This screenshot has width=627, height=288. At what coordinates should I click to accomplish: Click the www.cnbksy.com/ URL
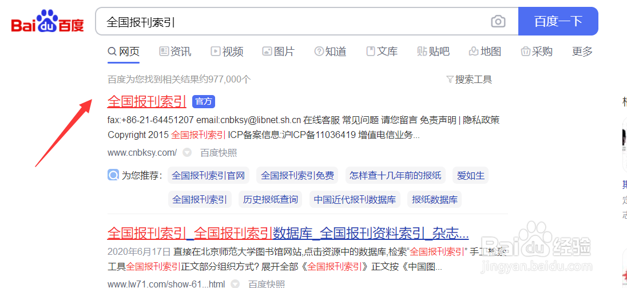pos(142,152)
